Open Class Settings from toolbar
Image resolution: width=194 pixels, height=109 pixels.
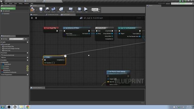61,10
